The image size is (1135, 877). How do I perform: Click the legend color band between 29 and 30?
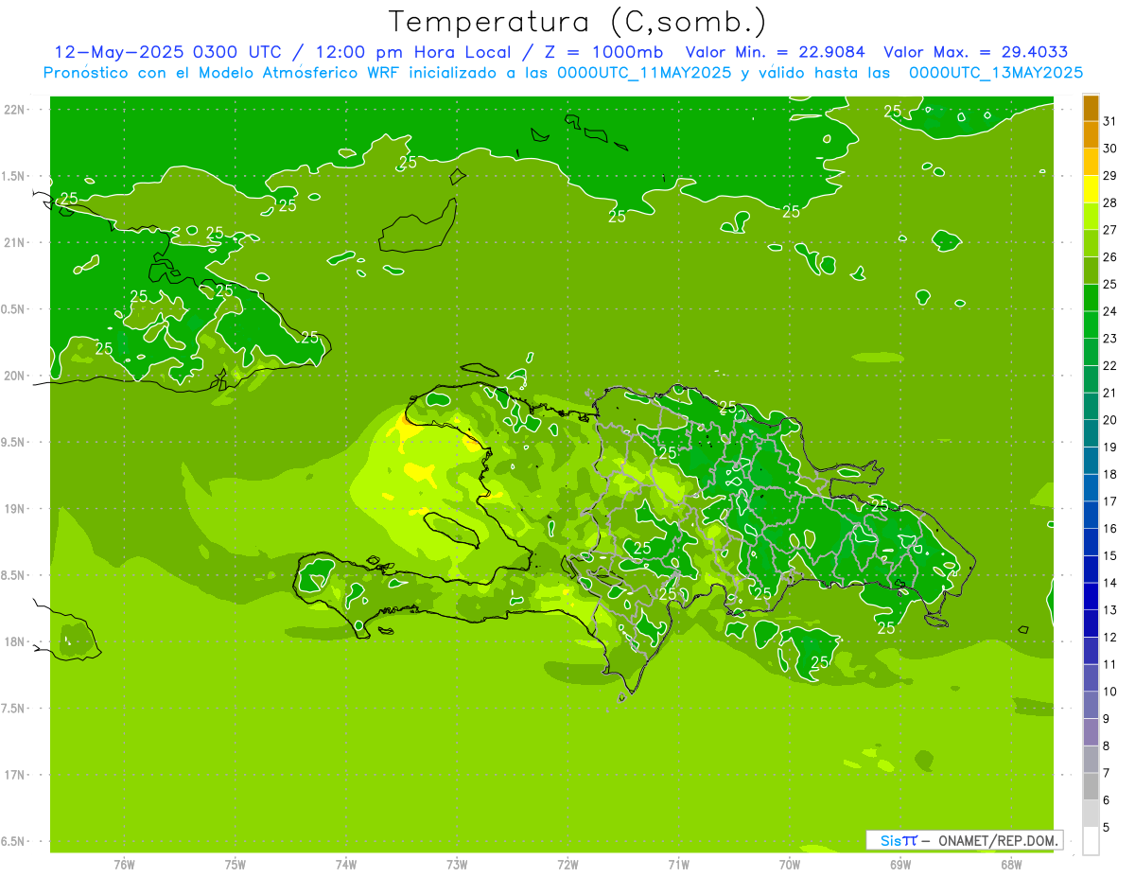1091,163
